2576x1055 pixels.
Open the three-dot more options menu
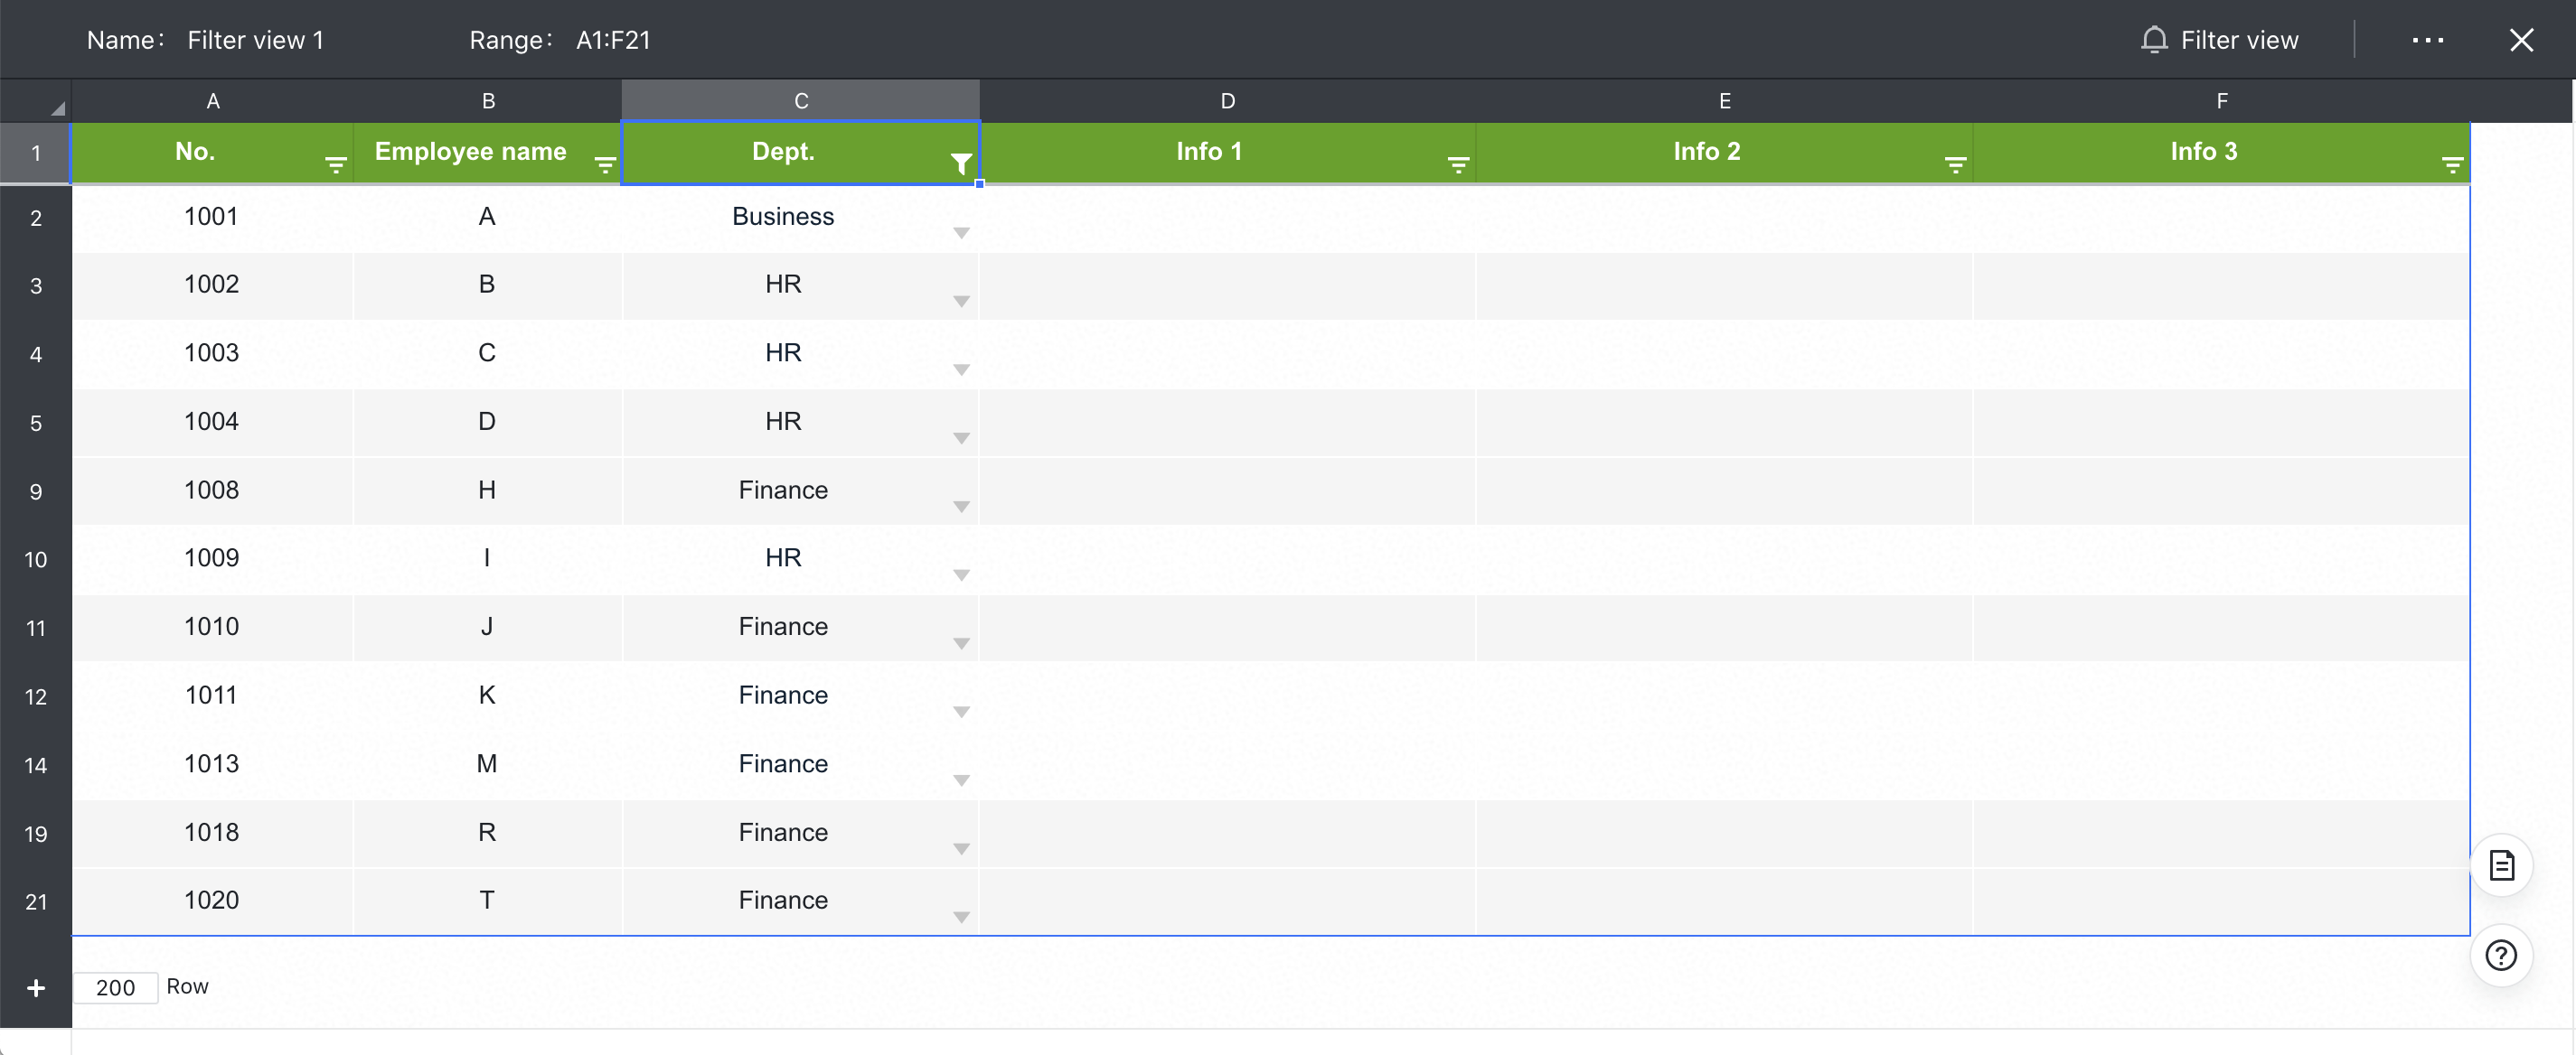pos(2427,40)
